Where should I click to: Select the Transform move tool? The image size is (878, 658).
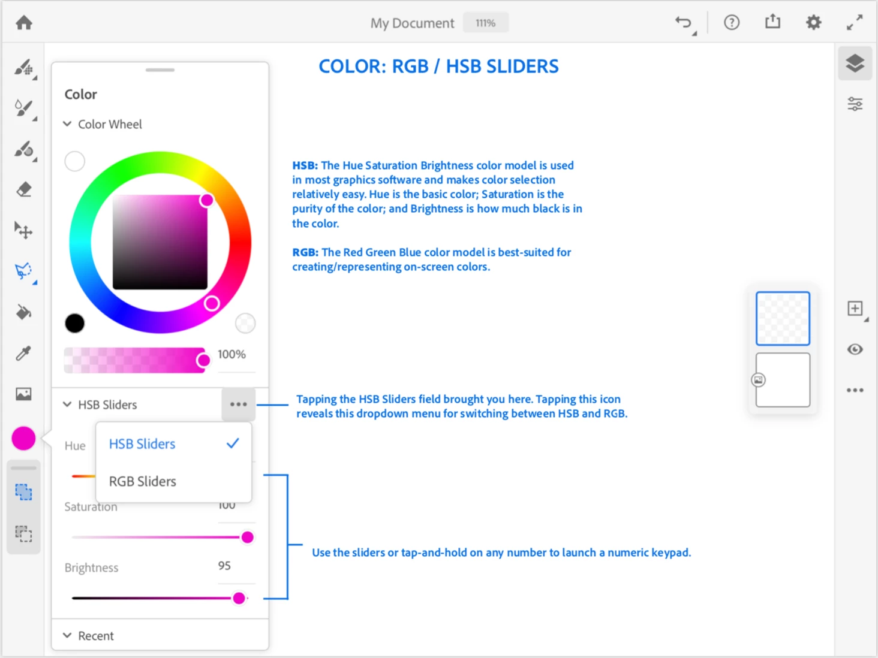[x=24, y=230]
